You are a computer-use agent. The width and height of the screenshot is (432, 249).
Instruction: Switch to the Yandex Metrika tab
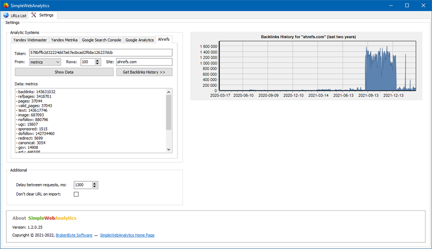point(64,40)
